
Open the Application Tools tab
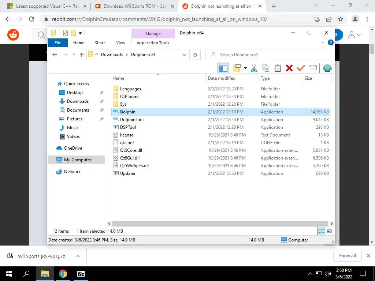click(x=153, y=43)
